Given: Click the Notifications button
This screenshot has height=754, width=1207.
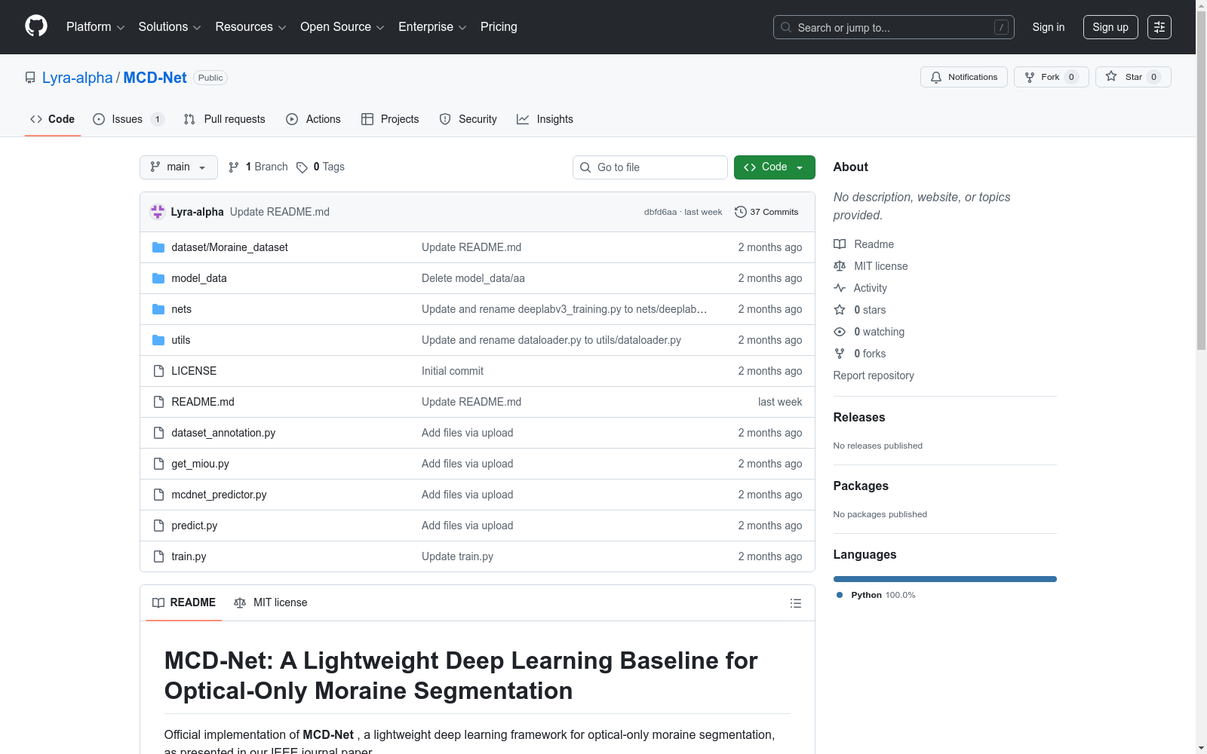Looking at the screenshot, I should 964,77.
